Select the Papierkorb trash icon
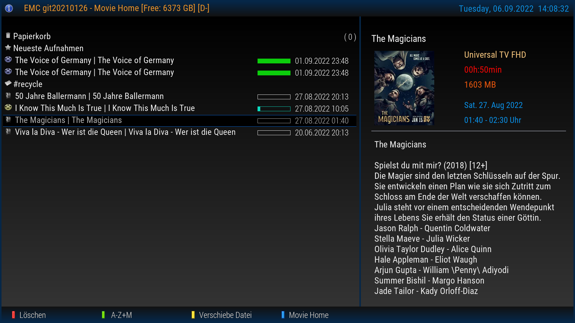 click(8, 36)
